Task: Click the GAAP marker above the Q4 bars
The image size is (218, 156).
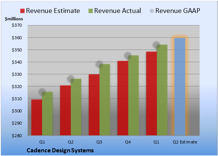Action: pos(128,55)
